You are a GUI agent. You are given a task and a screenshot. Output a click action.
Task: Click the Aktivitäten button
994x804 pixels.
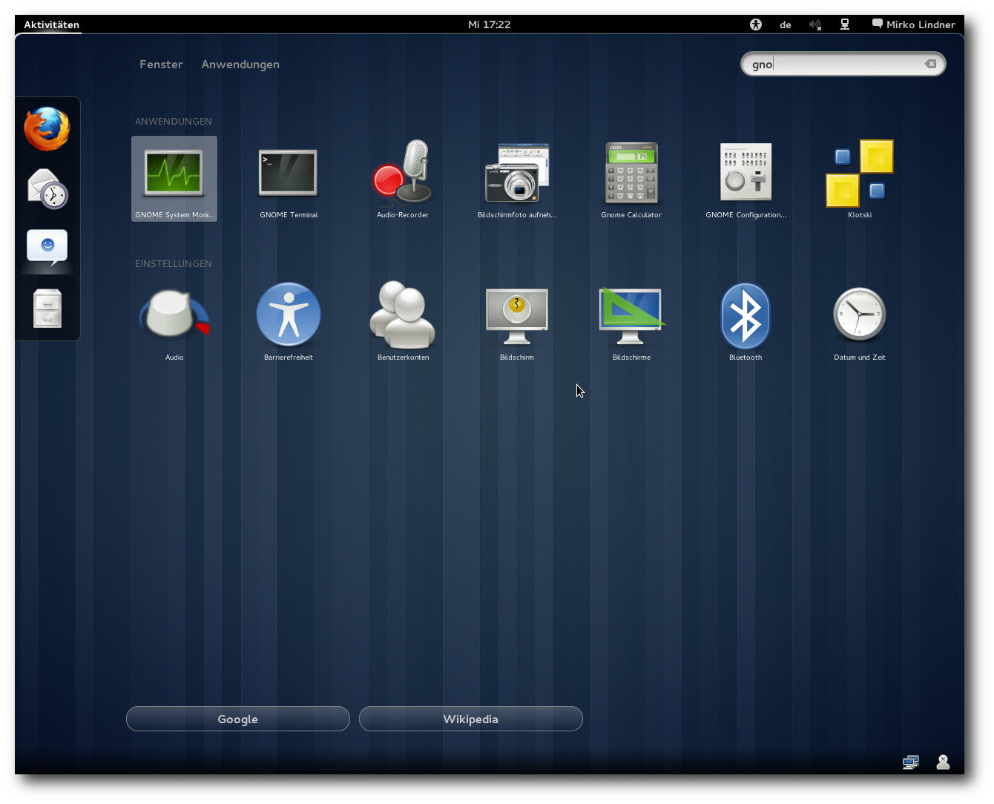51,24
